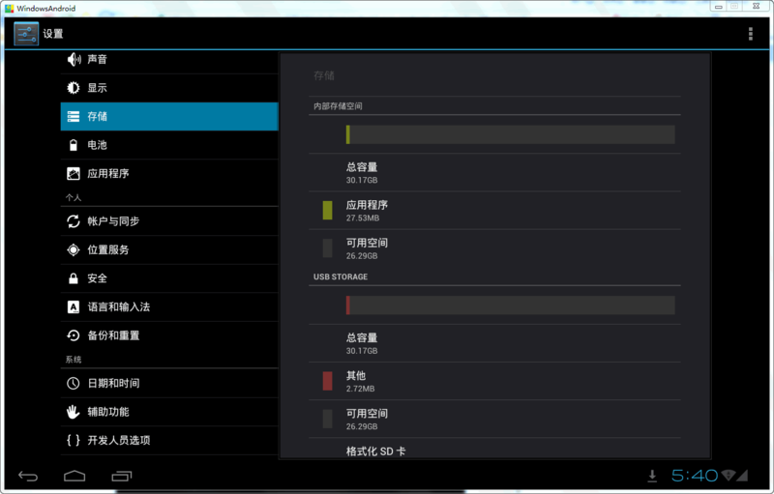This screenshot has width=774, height=494.
Task: Select Storage (存储) in settings list
Action: (x=168, y=117)
